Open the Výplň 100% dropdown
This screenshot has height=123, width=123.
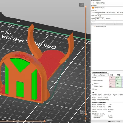coord(100,19)
